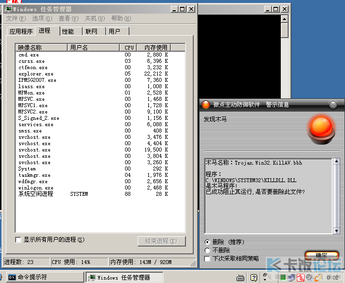The image size is (345, 283).
Task: Sort by the 用户名 column header
Action: (93, 48)
